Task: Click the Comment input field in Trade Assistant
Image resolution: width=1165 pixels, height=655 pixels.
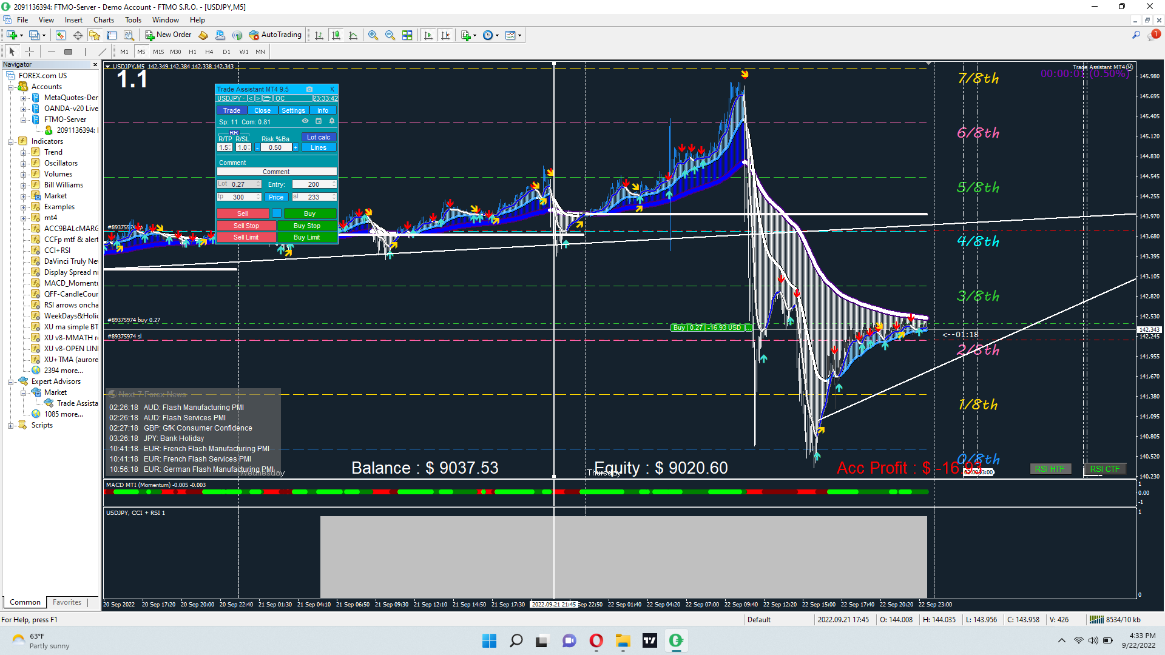Action: [x=276, y=172]
